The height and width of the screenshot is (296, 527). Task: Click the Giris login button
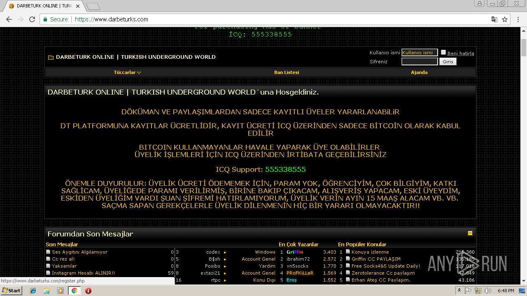(x=448, y=62)
